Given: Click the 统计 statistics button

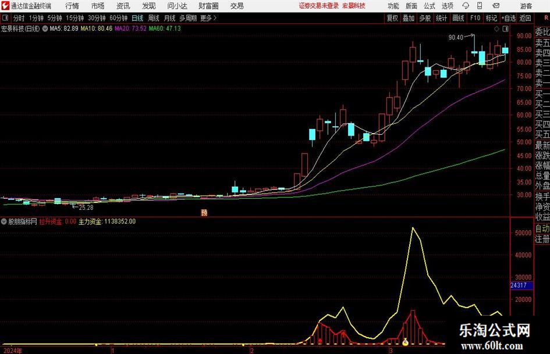Looking at the screenshot, I should click(x=441, y=18).
